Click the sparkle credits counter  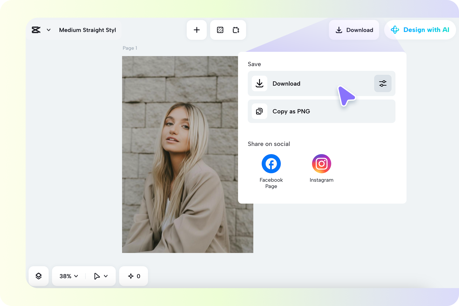(x=134, y=276)
